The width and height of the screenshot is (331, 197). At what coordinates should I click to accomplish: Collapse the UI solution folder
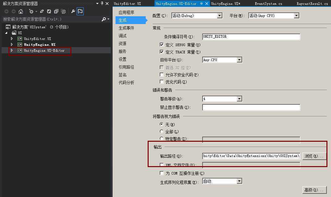(6, 33)
